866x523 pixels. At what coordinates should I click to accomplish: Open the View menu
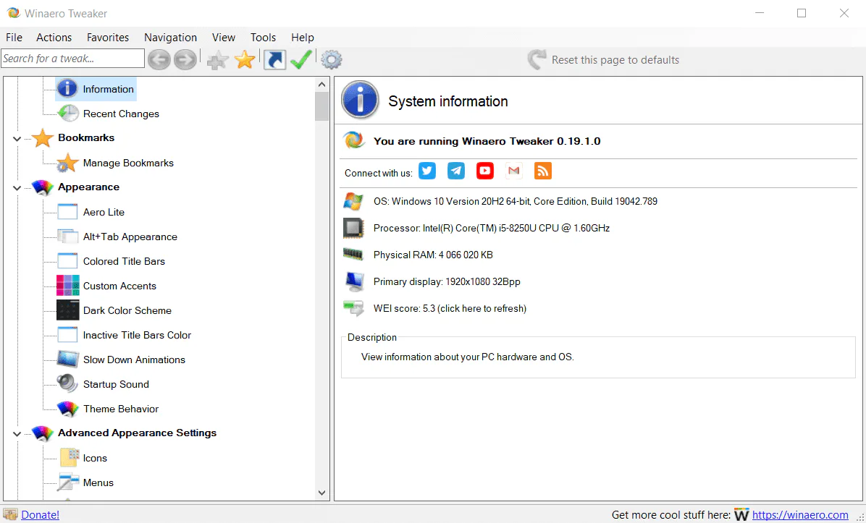(x=224, y=38)
